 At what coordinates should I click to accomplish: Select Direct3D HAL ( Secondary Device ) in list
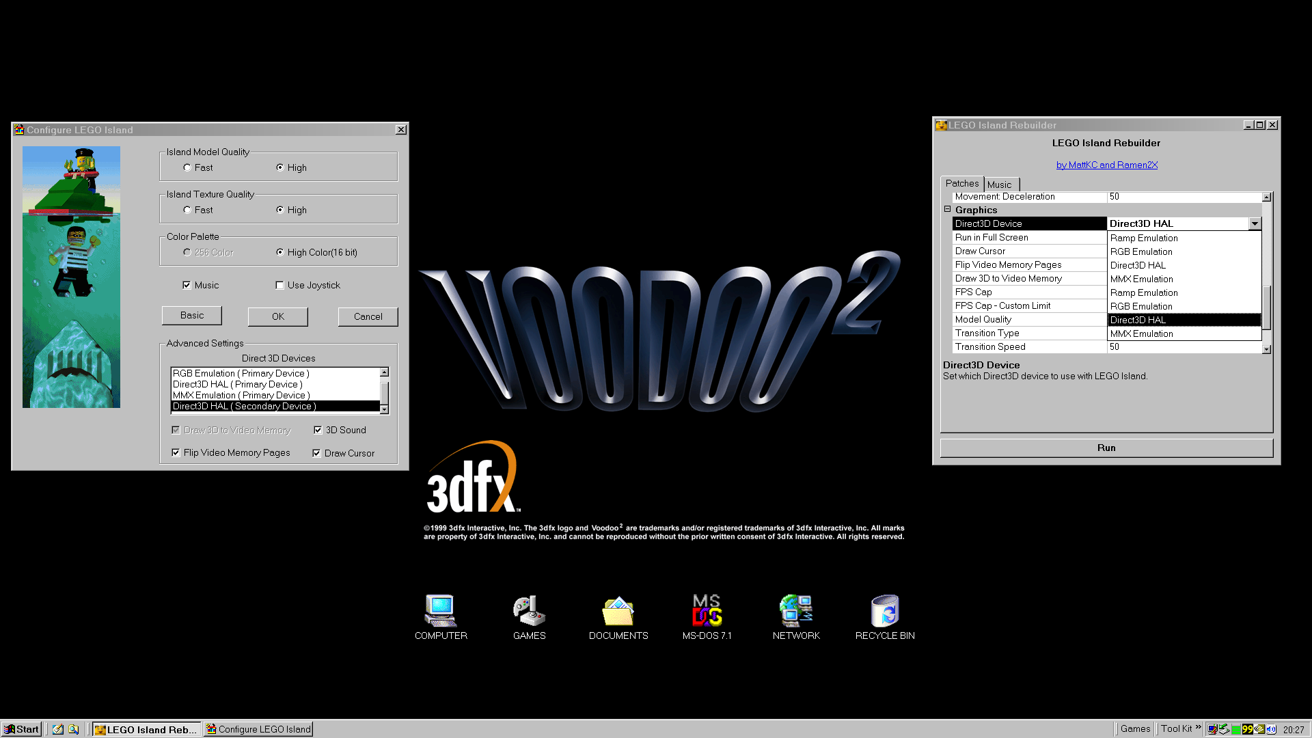[x=275, y=406]
